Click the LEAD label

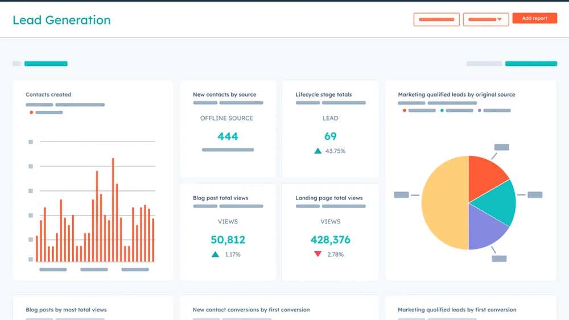click(x=330, y=118)
